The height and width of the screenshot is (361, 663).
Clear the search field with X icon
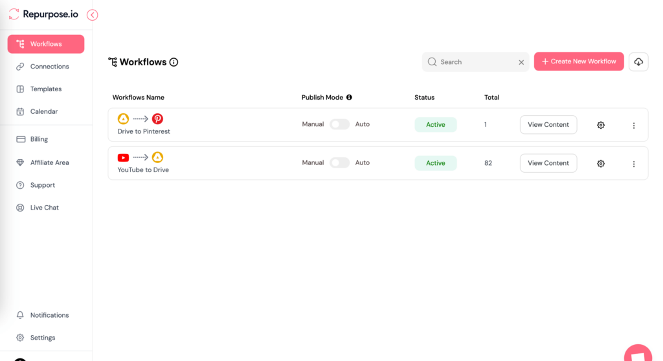(521, 62)
